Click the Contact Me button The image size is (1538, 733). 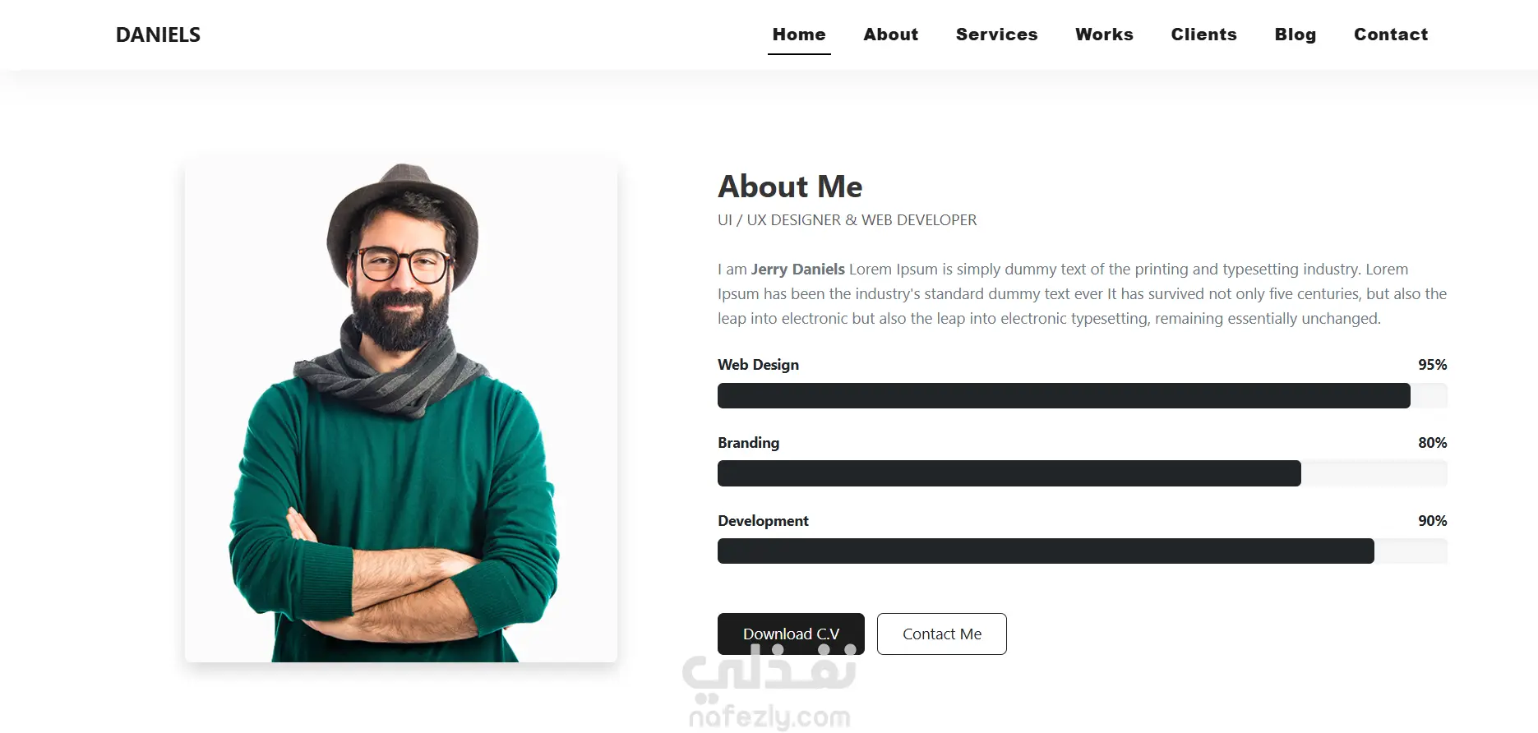[x=942, y=634]
